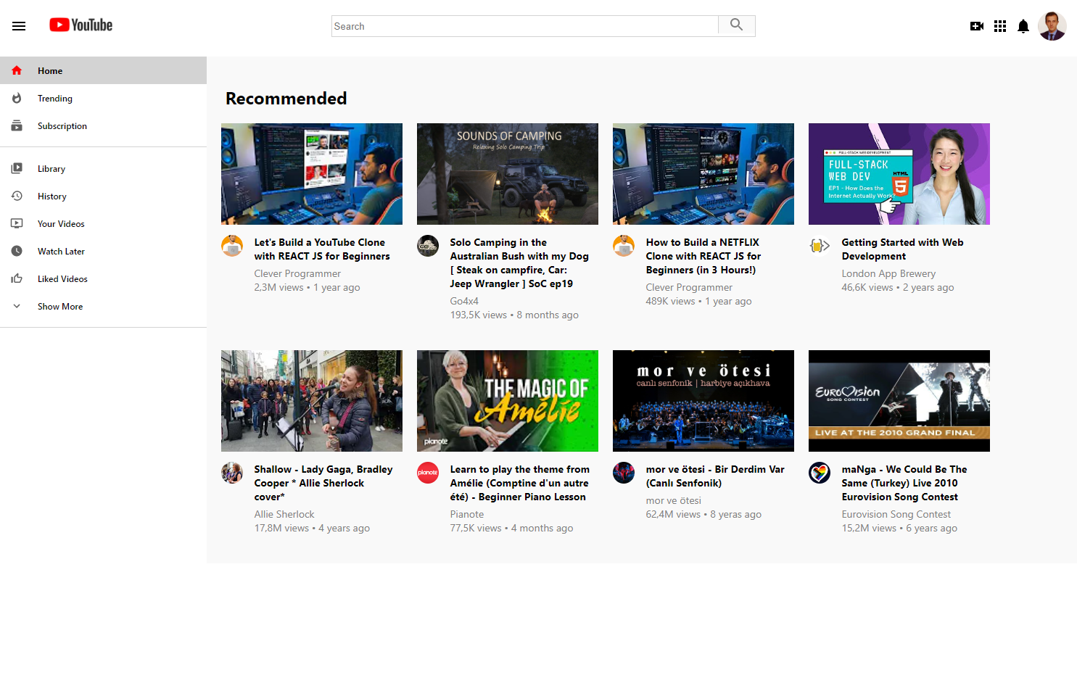
Task: Click the History clock-arrow icon
Action: point(17,196)
